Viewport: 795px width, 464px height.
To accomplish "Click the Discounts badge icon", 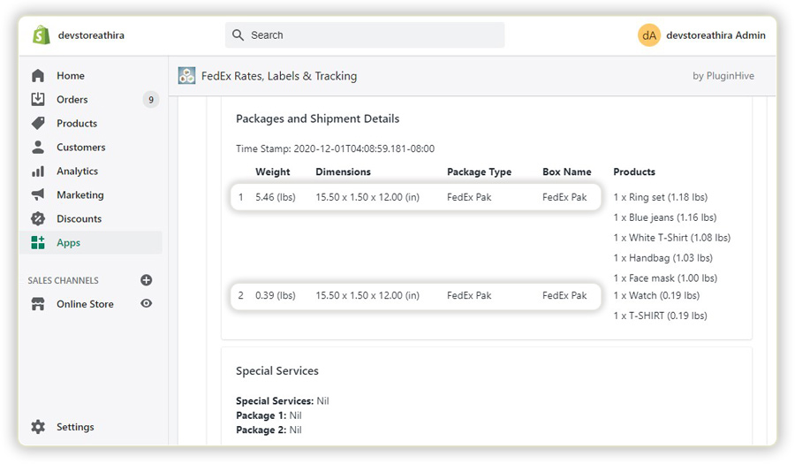I will pos(37,218).
